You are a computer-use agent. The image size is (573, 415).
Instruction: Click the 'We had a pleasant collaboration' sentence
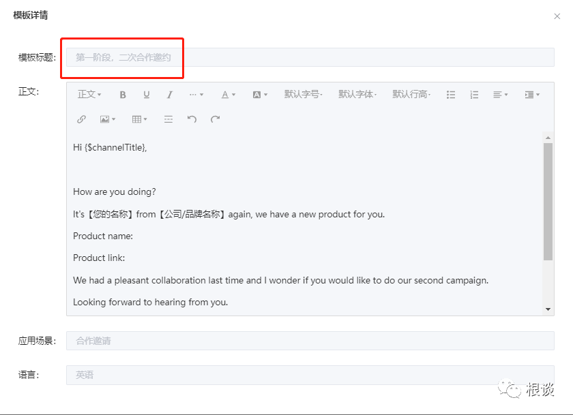pyautogui.click(x=280, y=280)
